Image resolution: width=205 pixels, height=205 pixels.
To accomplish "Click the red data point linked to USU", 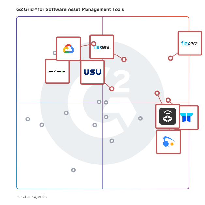I will point(112,89).
